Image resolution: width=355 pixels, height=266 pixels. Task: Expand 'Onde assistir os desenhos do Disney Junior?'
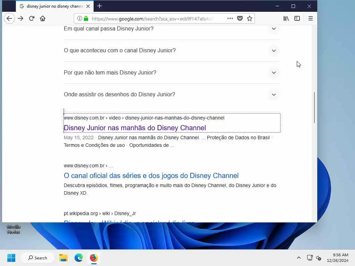[172, 95]
